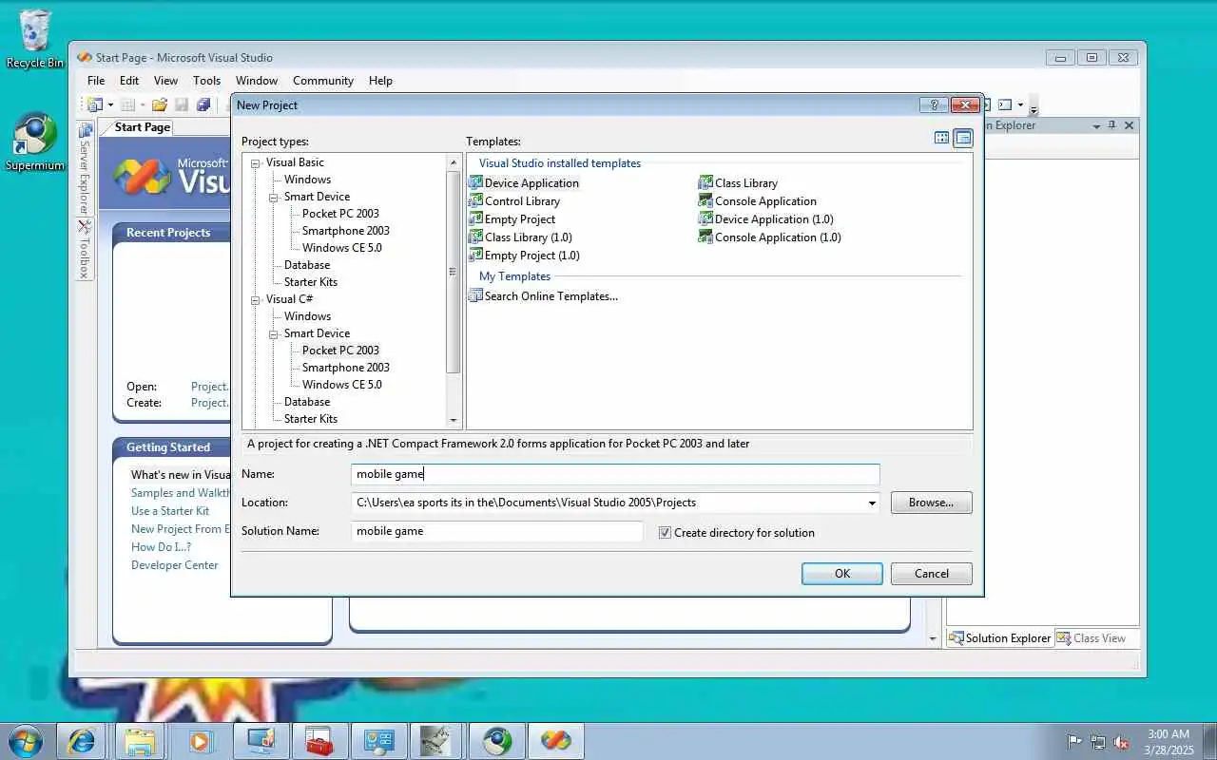Click the project types scrollbar up arrow

point(454,163)
